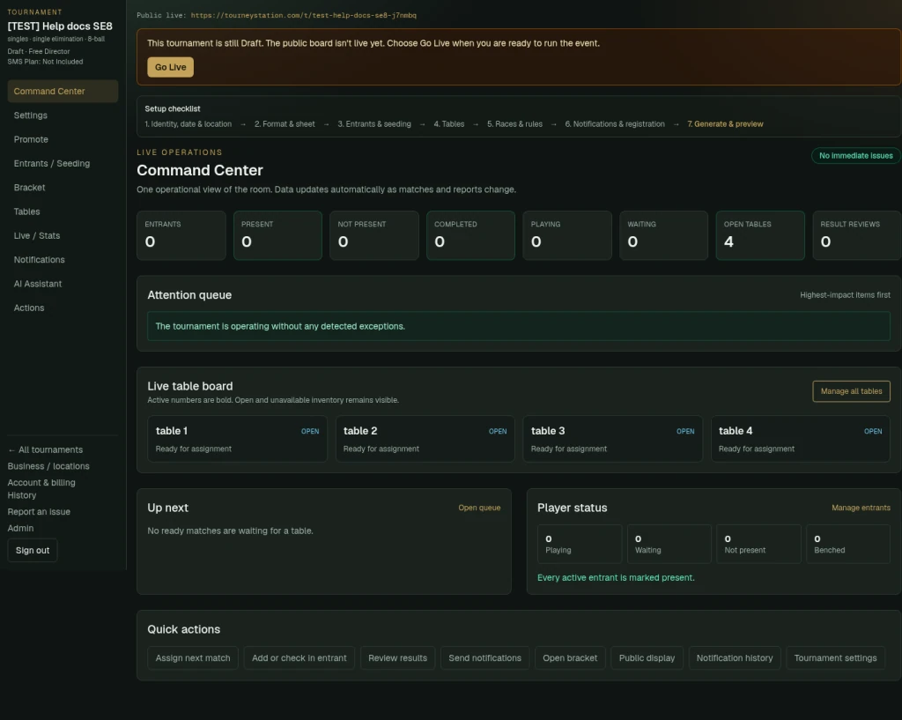Open checklist step Entrants & seeding
The image size is (902, 720).
point(374,123)
